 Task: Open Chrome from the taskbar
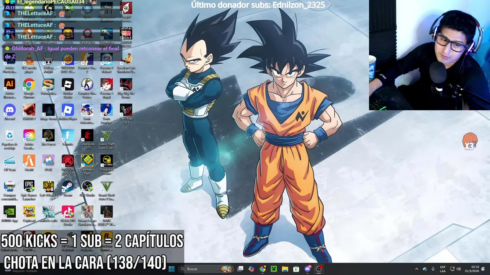tap(262, 269)
